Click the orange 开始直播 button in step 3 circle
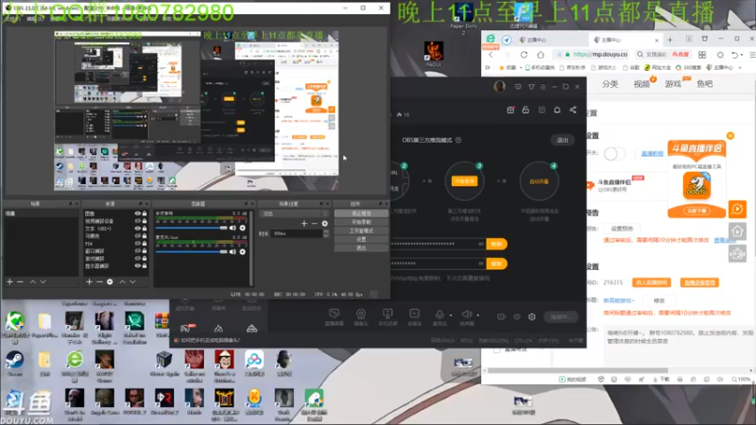The image size is (756, 425). tap(464, 181)
